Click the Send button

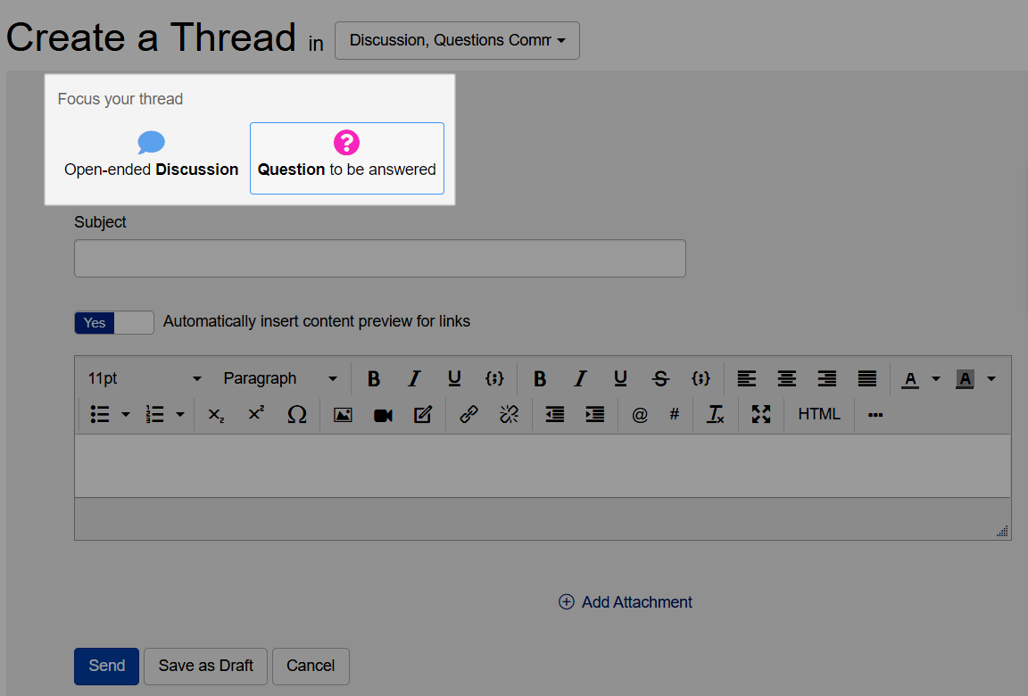[106, 666]
